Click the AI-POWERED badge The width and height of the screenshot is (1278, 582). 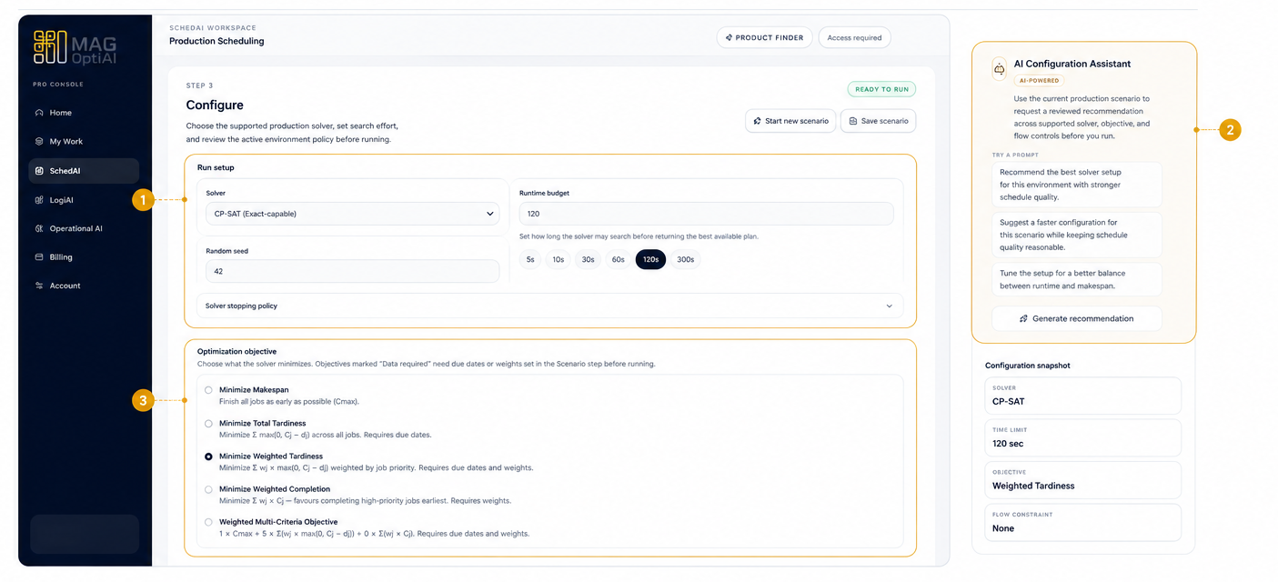pyautogui.click(x=1038, y=81)
